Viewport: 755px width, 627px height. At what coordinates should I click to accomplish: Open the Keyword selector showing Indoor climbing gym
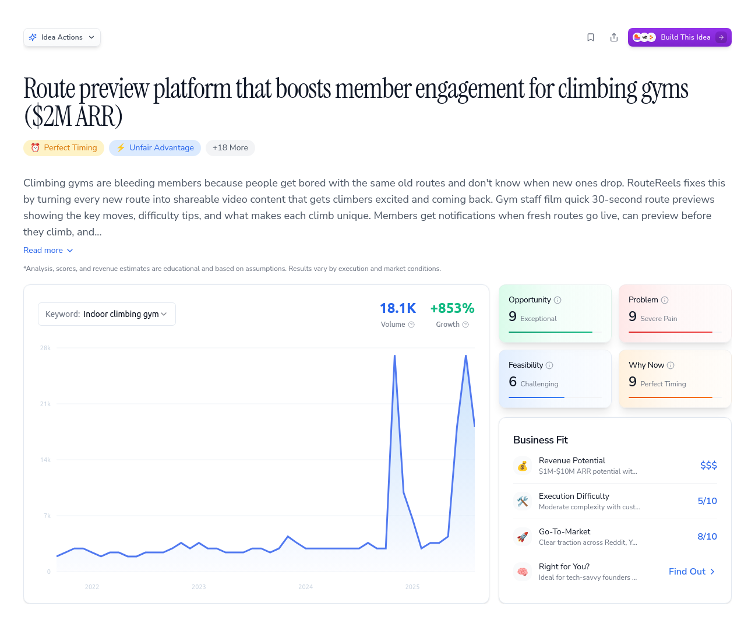click(107, 313)
